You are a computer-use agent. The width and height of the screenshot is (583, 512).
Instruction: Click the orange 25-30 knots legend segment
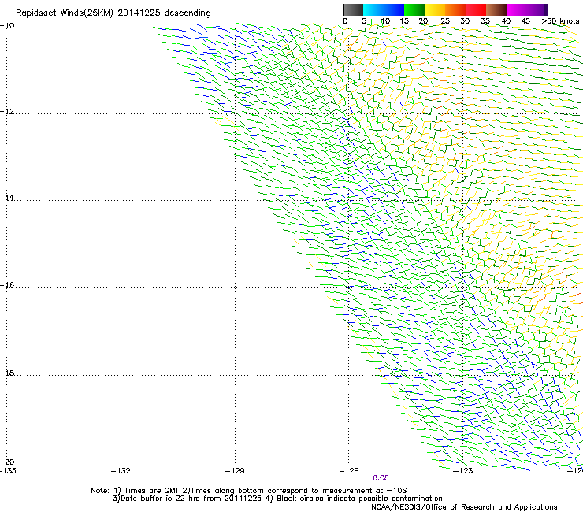(455, 9)
